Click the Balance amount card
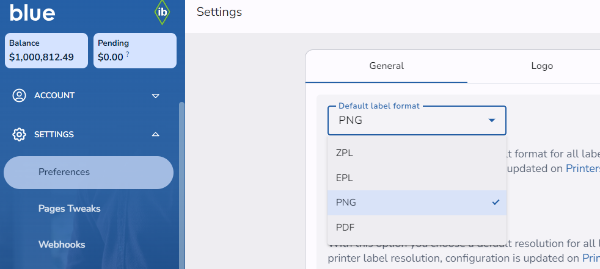The image size is (600, 269). click(47, 51)
